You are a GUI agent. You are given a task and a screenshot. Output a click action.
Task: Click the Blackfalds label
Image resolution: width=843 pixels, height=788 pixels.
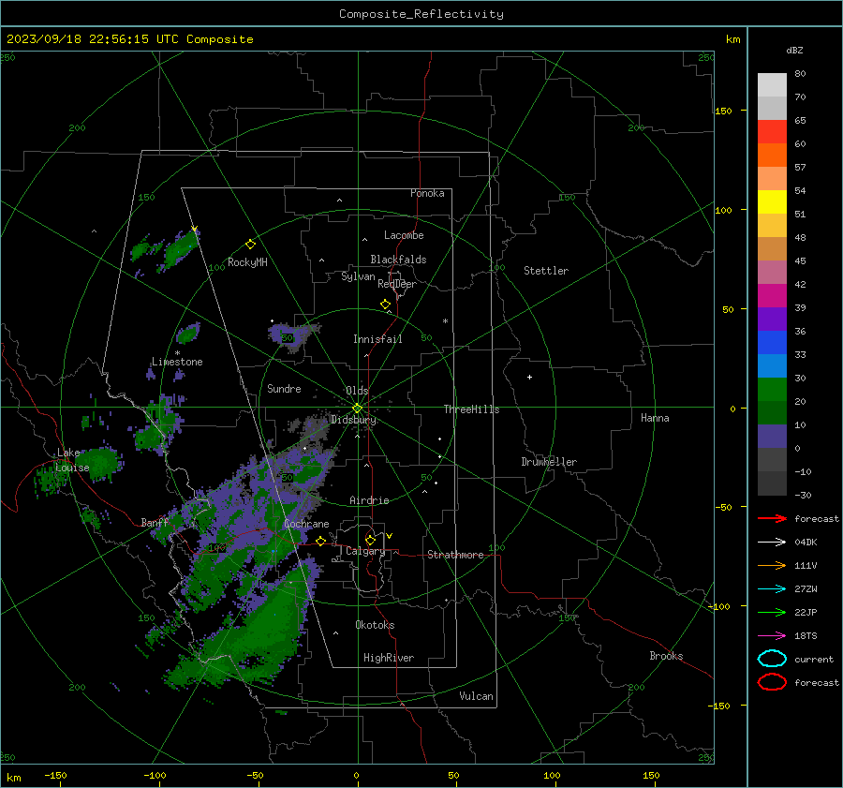pyautogui.click(x=398, y=260)
